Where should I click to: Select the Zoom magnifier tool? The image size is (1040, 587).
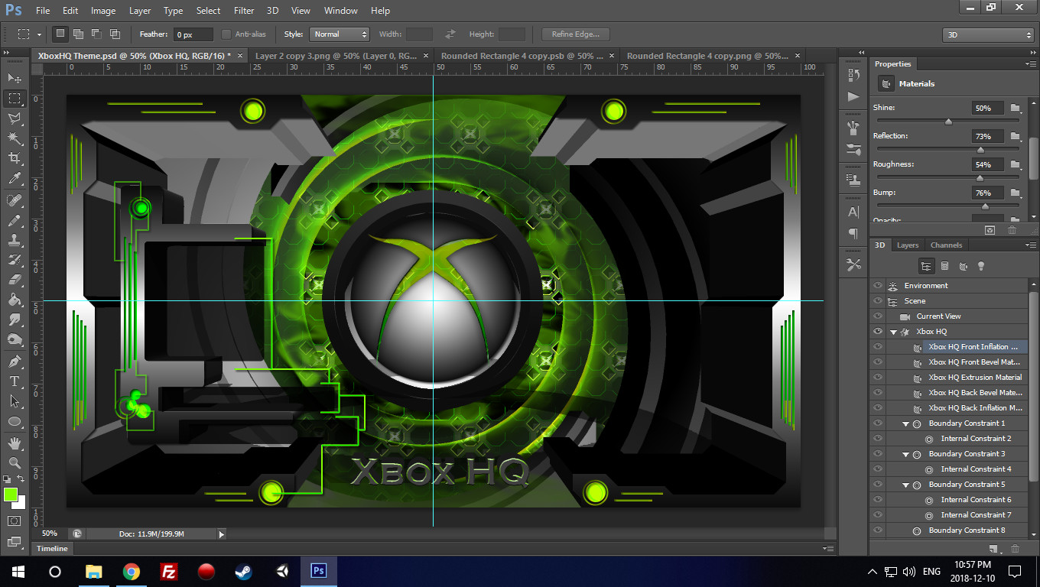click(15, 463)
